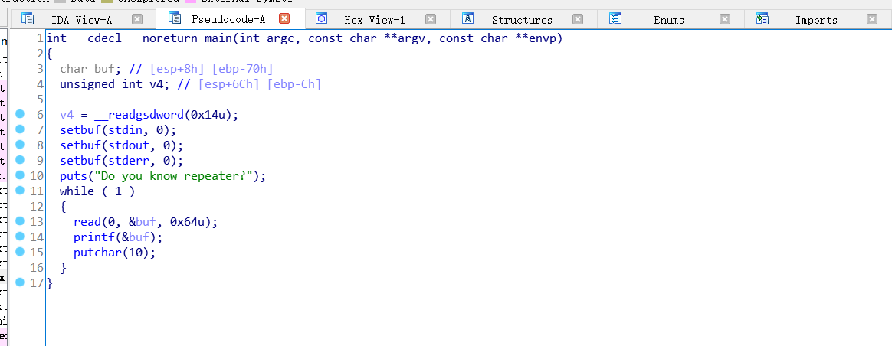This screenshot has width=892, height=346.
Task: Click the [esp+6Ch] stack comment
Action: pyautogui.click(x=229, y=85)
